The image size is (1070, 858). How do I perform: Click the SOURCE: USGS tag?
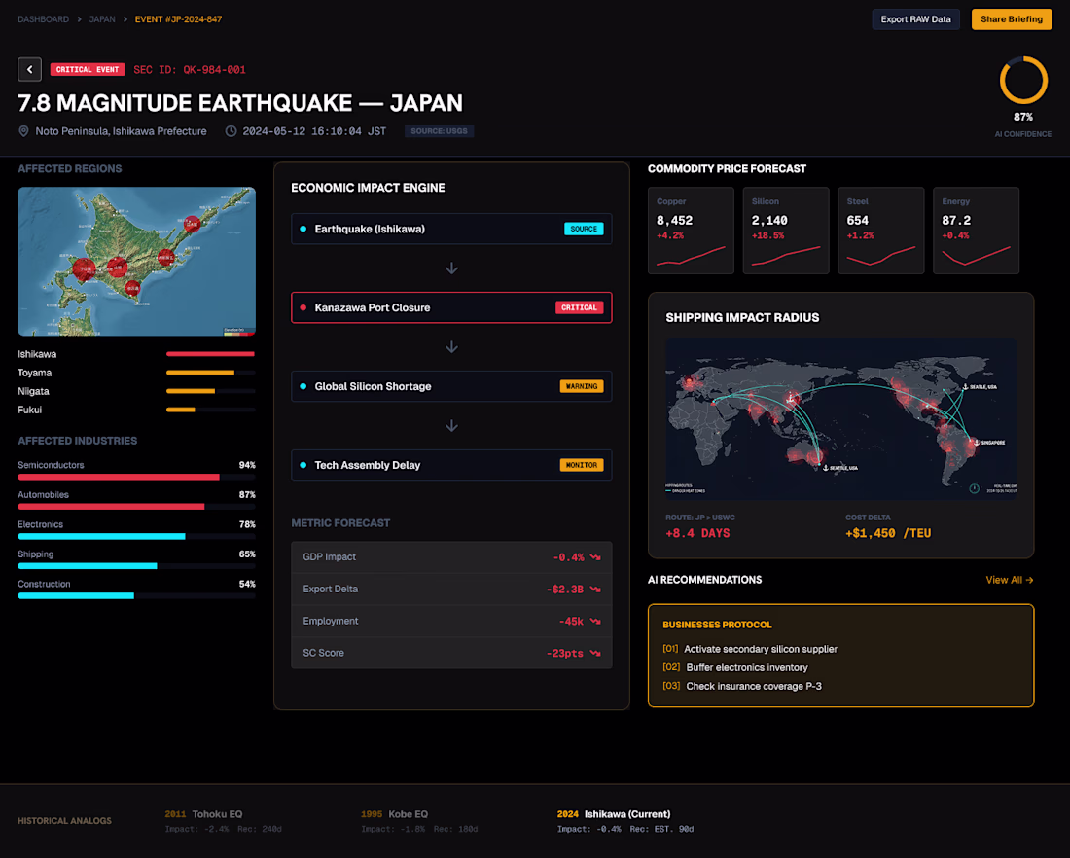pyautogui.click(x=439, y=131)
